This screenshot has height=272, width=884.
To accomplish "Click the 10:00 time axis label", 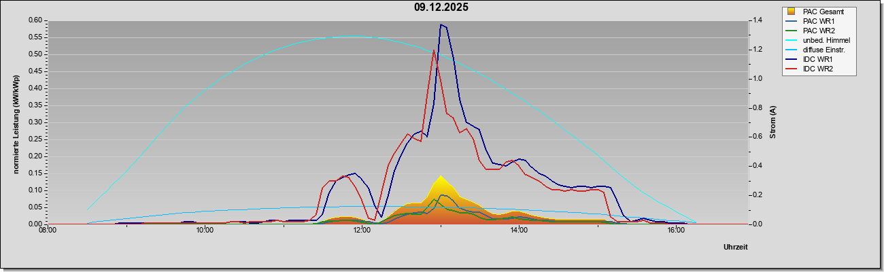I will 205,231.
